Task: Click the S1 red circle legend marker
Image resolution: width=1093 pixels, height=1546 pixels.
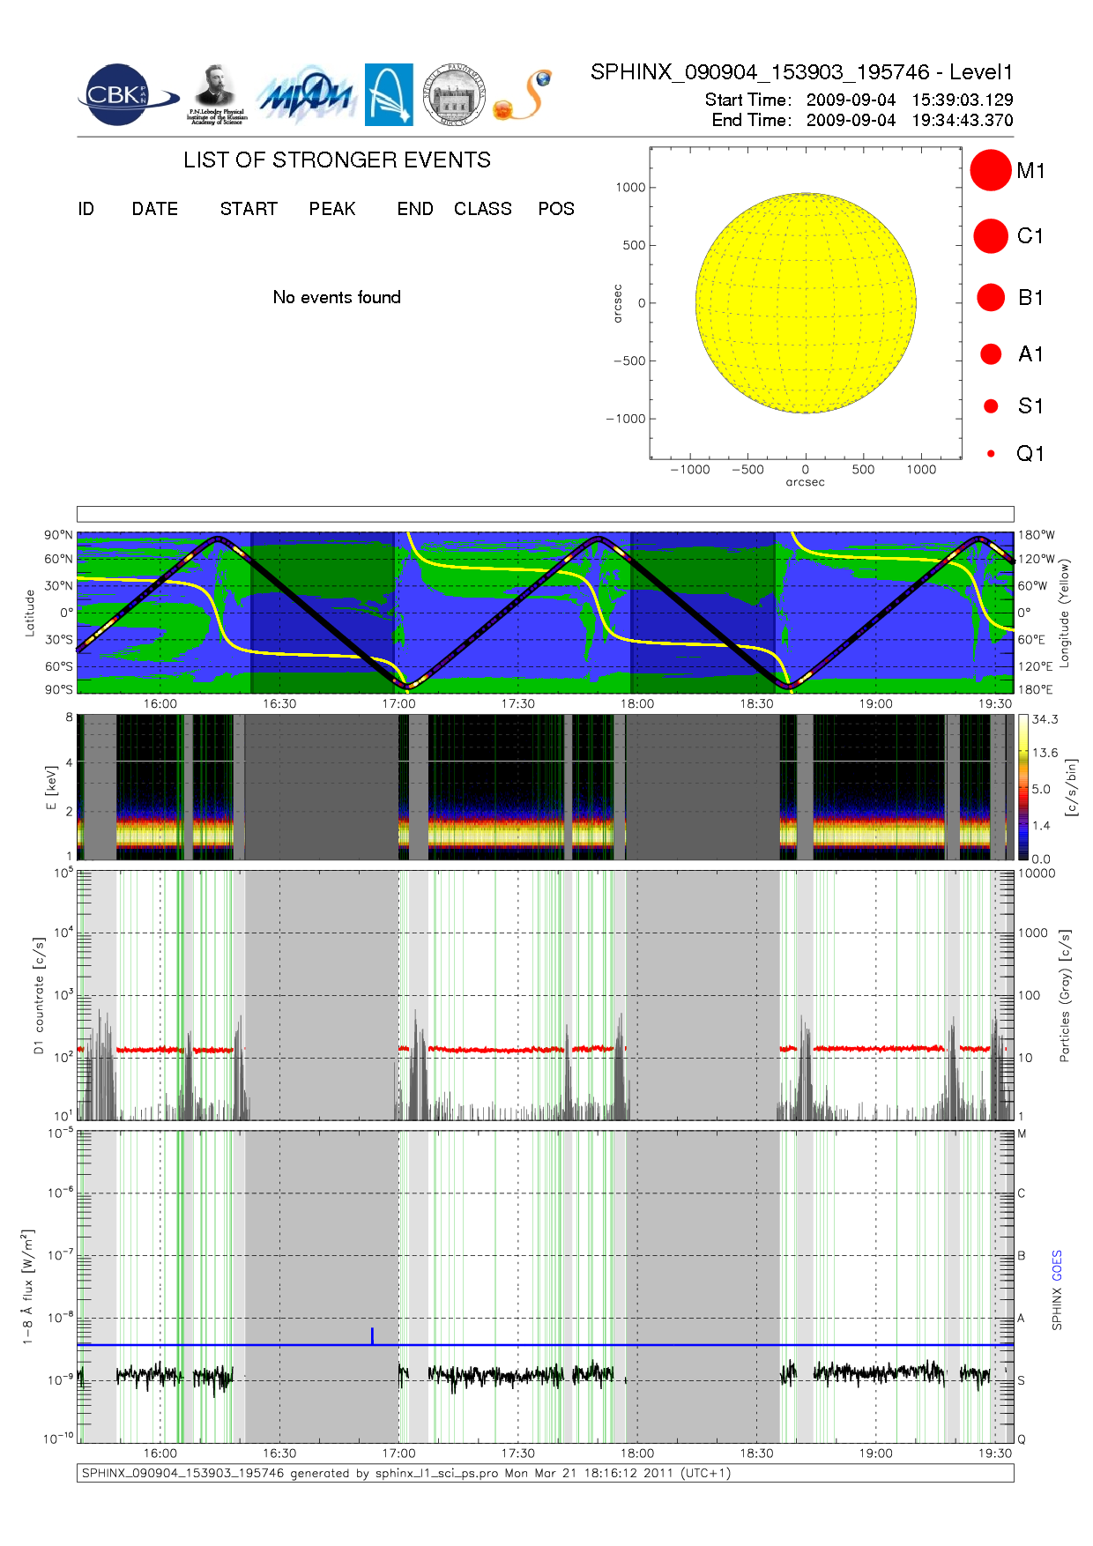Action: pyautogui.click(x=991, y=405)
